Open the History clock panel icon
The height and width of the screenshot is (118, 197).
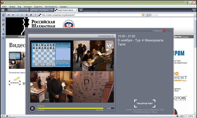pyautogui.click(x=3, y=34)
